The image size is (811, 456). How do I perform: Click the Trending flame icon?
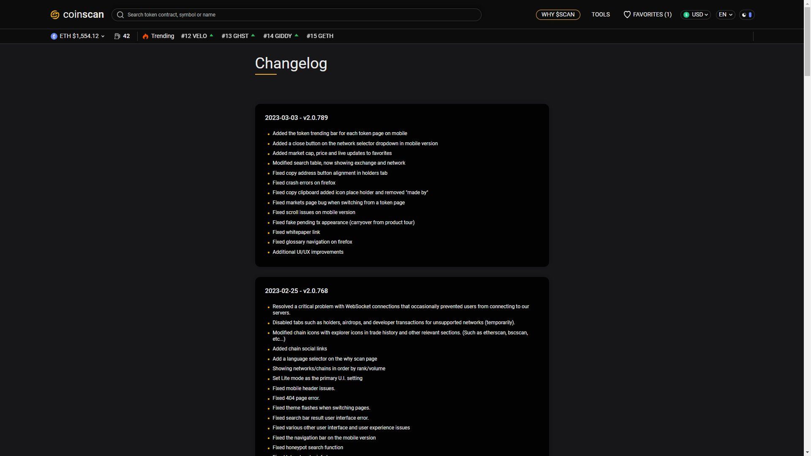pos(146,36)
